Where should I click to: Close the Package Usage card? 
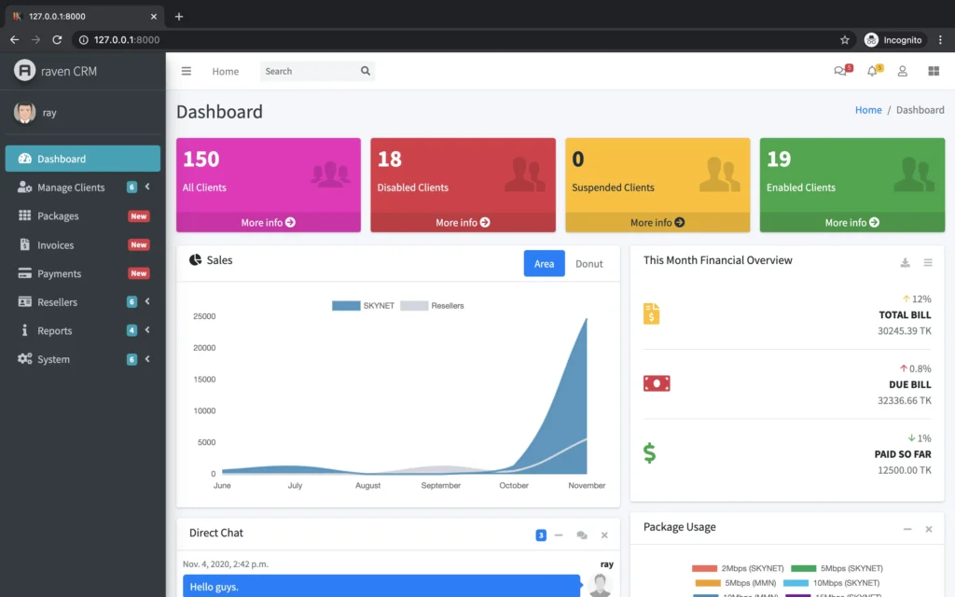point(929,529)
